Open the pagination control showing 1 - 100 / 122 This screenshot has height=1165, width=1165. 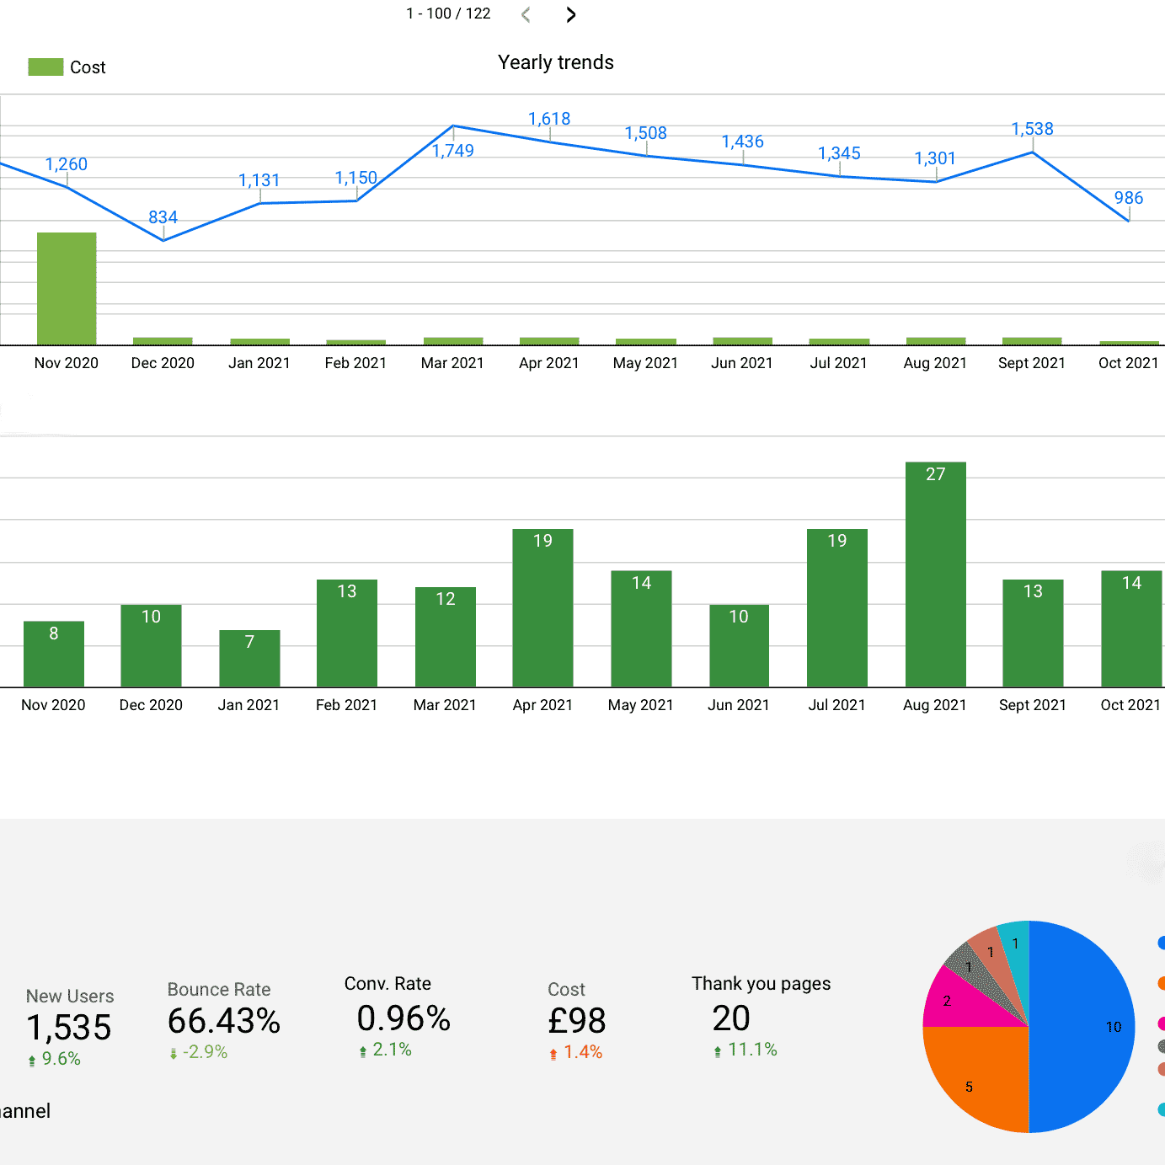449,13
